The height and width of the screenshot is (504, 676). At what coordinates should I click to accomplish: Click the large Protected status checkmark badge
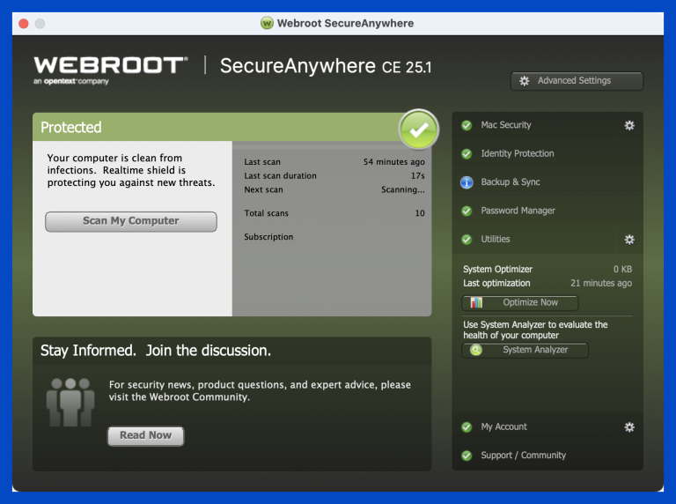tap(418, 130)
